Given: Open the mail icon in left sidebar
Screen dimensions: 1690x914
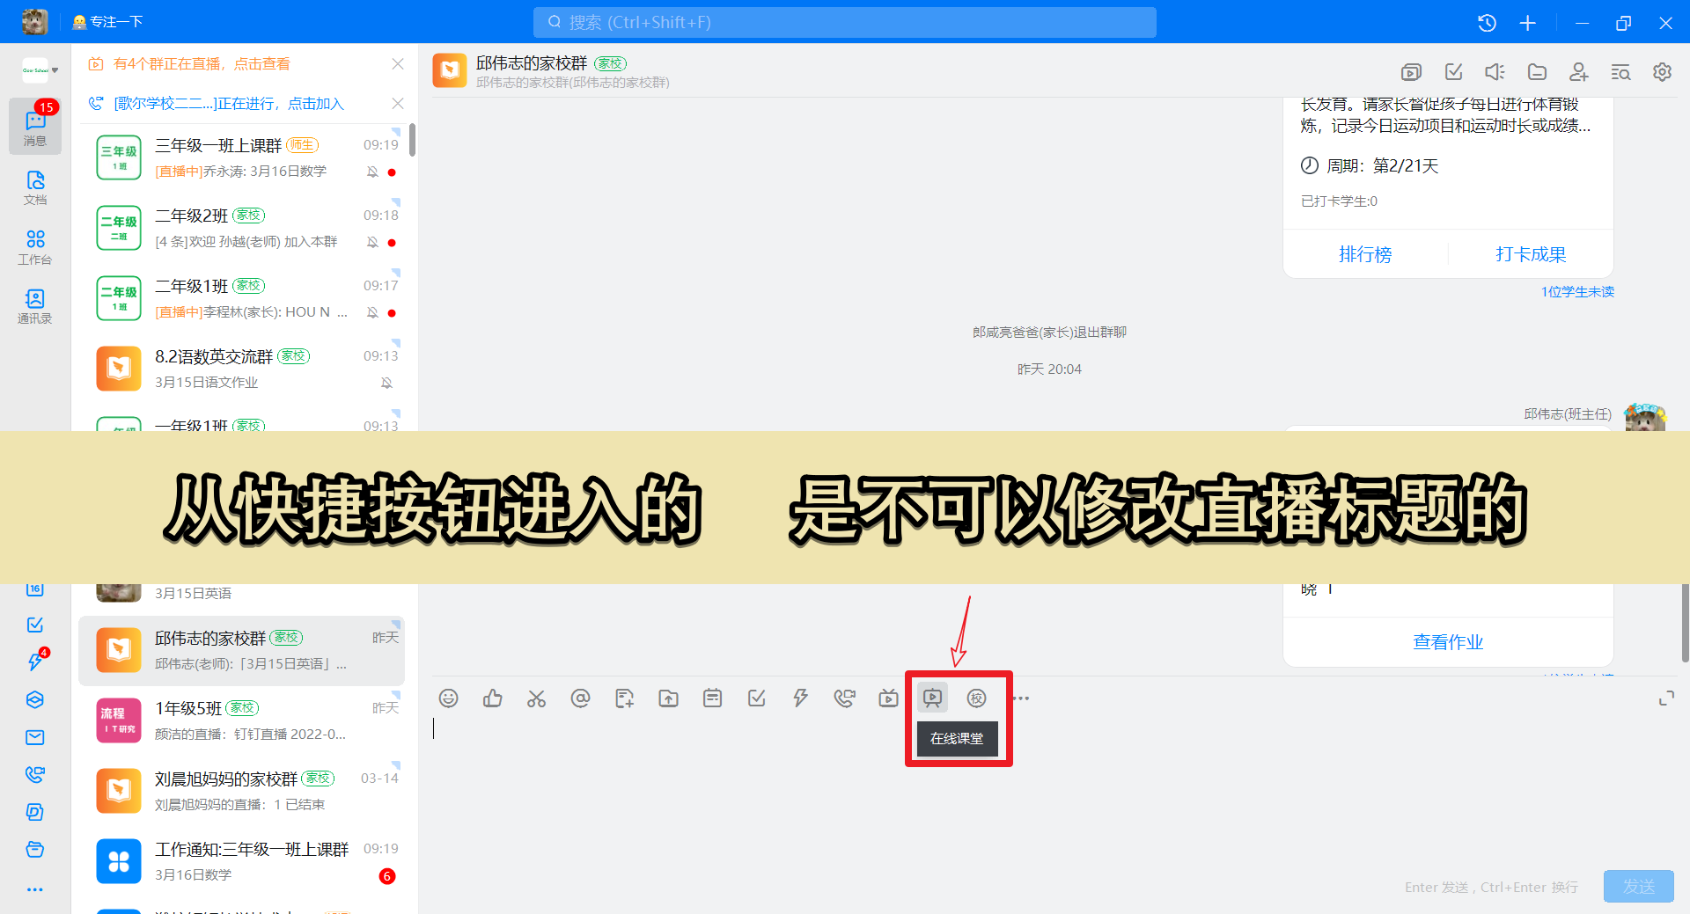Looking at the screenshot, I should [x=35, y=737].
